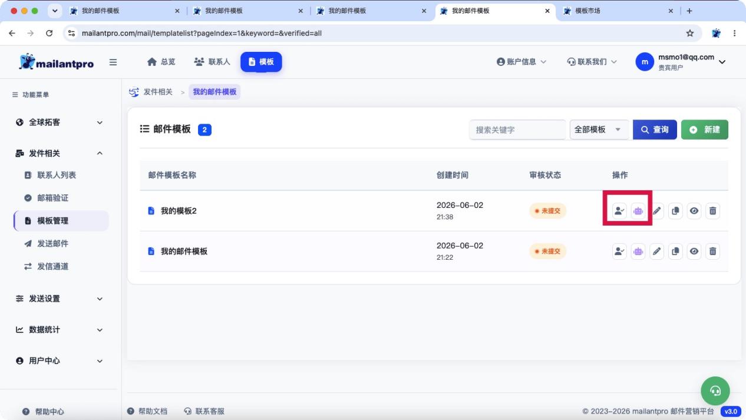Delete 我的邮件模板 with the trash icon
The height and width of the screenshot is (420, 746).
click(x=713, y=252)
